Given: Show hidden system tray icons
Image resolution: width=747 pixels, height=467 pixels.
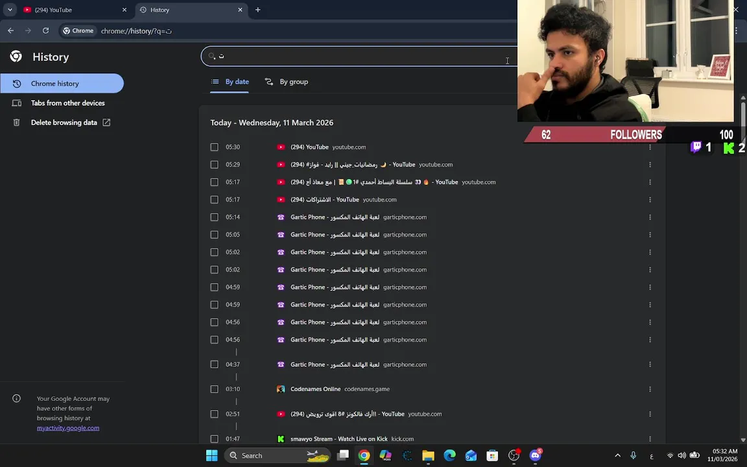Looking at the screenshot, I should tap(617, 455).
